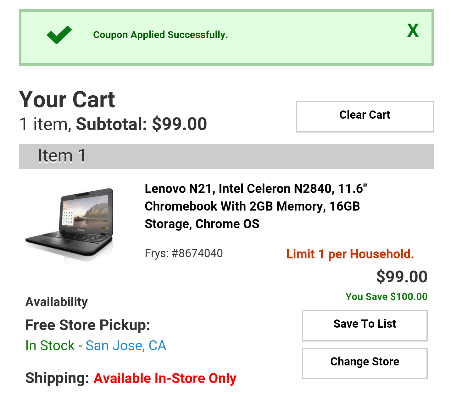The image size is (451, 395).
Task: Click the green success checkmark icon
Action: point(59,35)
